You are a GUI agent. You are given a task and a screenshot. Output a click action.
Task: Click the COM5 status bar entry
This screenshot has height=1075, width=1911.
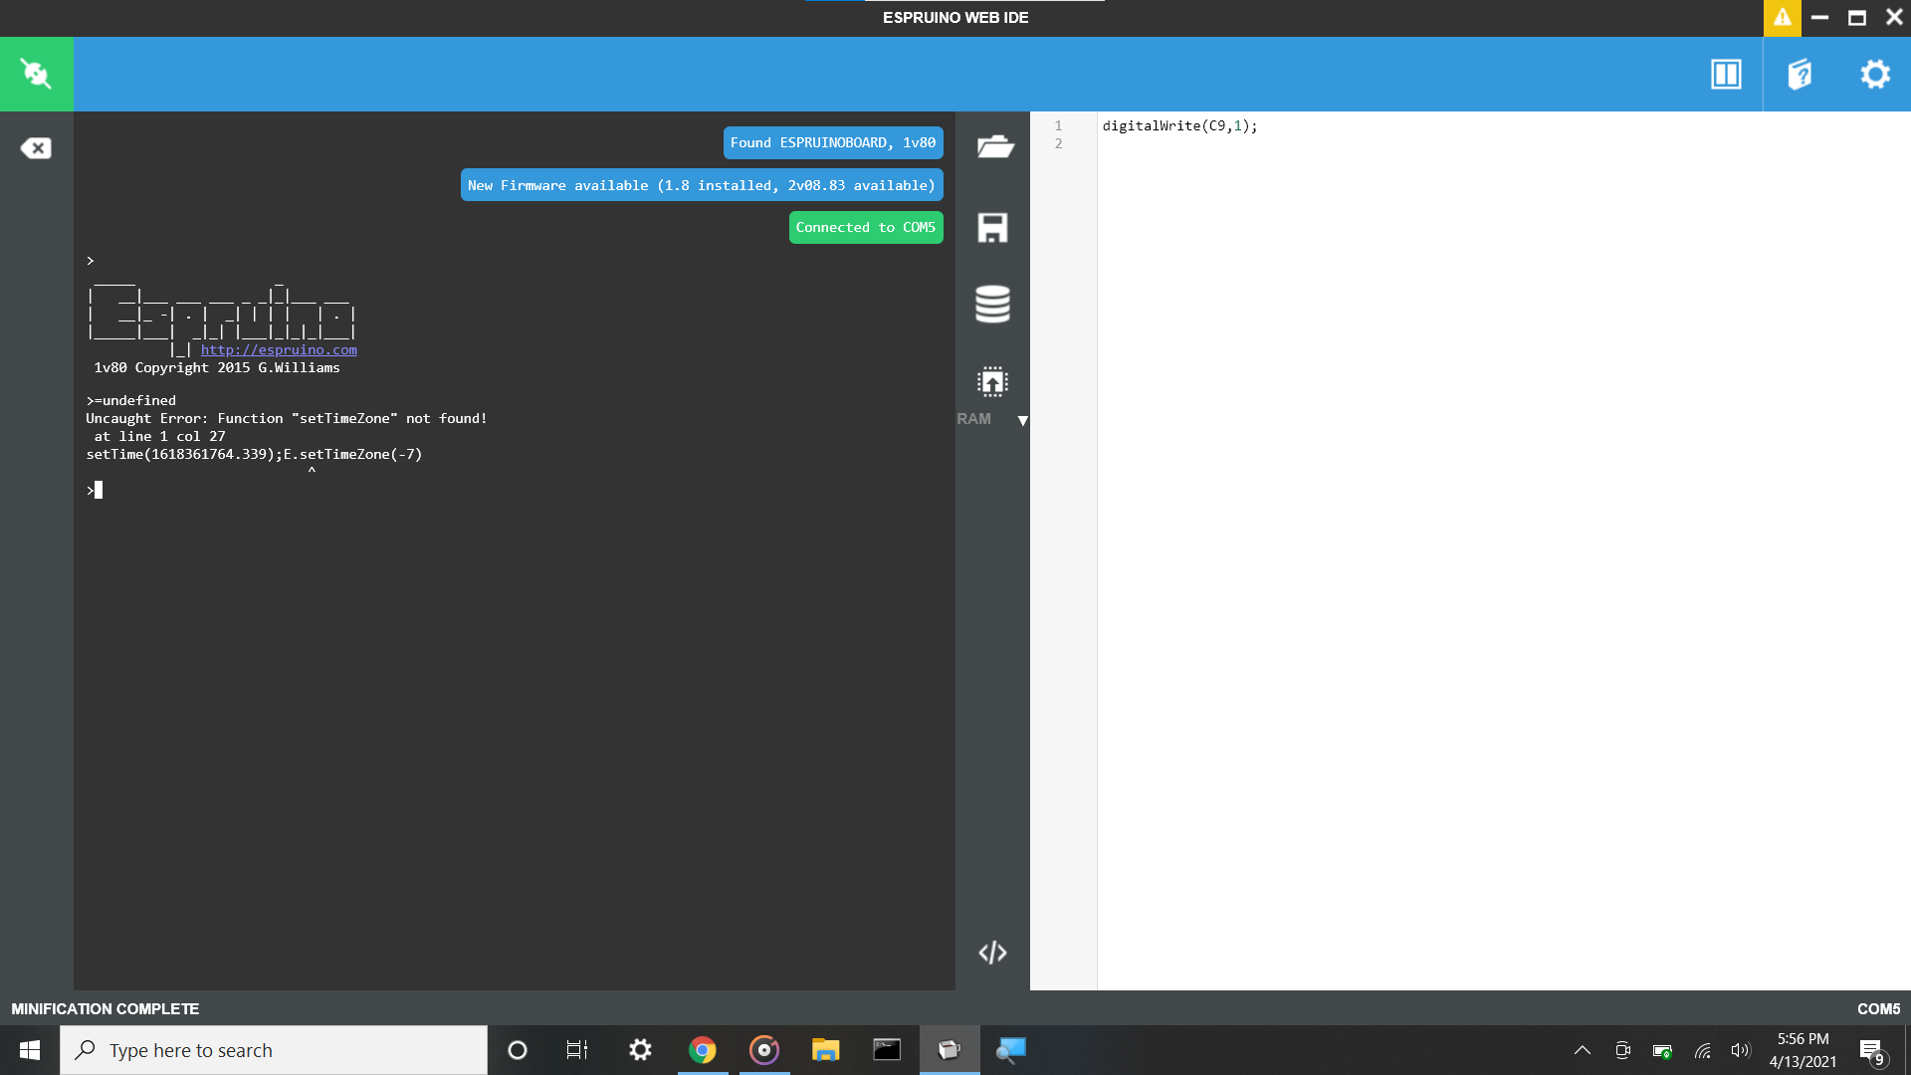pyautogui.click(x=1878, y=1008)
